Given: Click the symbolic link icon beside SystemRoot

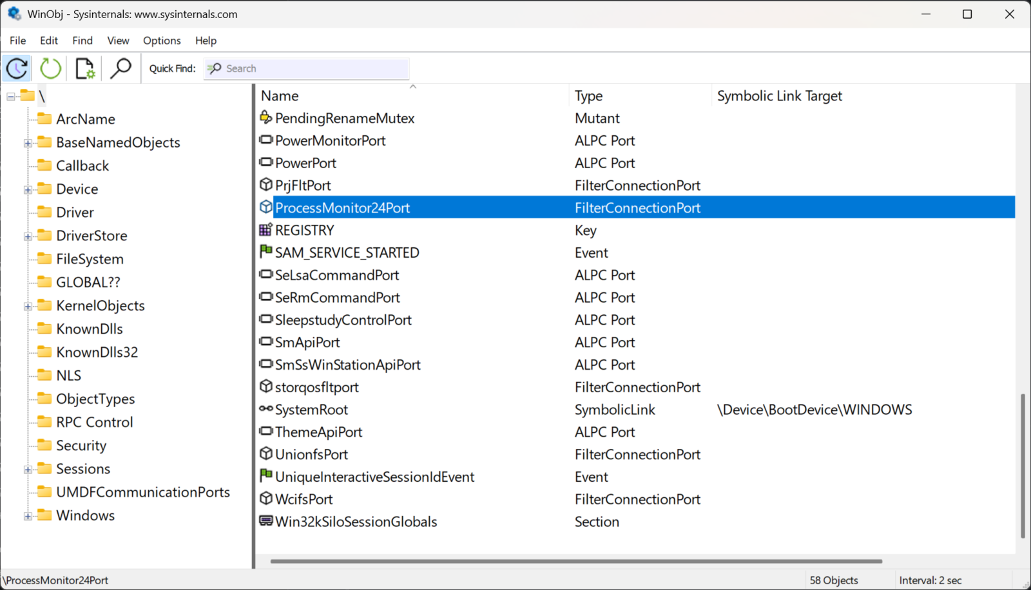Looking at the screenshot, I should coord(265,408).
